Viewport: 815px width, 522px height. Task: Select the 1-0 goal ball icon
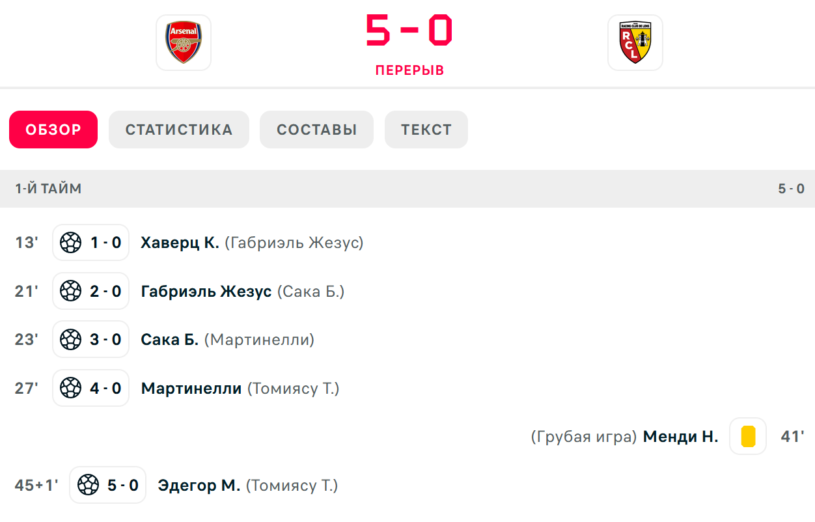click(70, 243)
